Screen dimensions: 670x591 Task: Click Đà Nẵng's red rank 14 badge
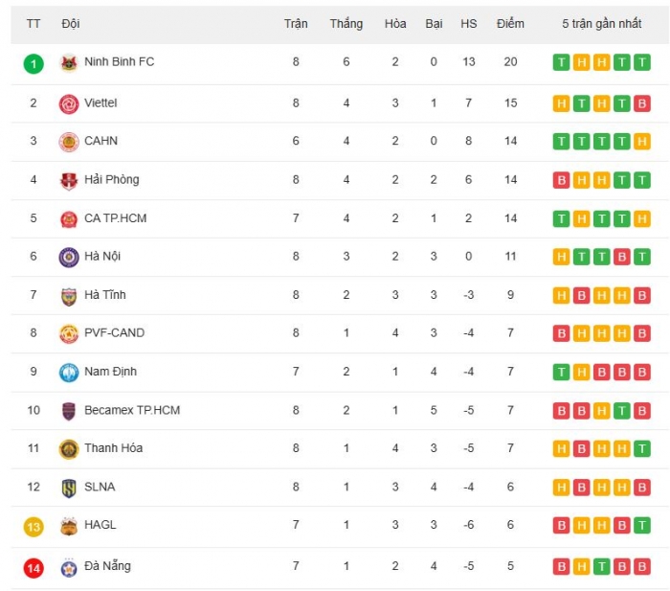click(33, 567)
